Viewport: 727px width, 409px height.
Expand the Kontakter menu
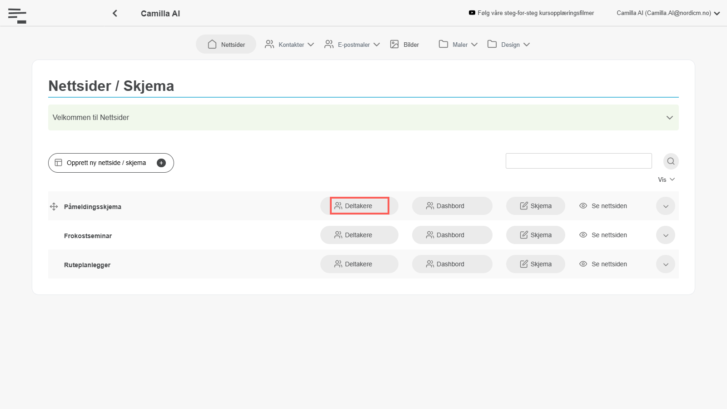click(289, 45)
